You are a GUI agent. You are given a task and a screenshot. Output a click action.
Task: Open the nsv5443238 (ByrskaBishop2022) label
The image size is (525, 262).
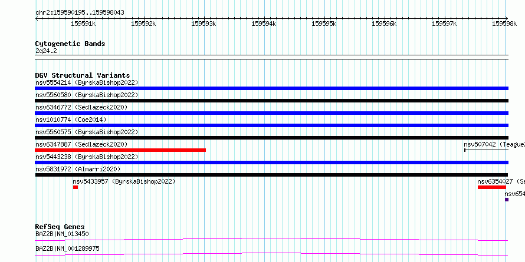click(x=87, y=157)
